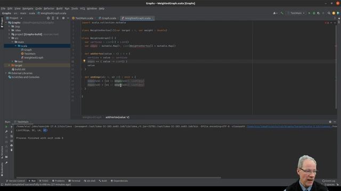Image resolution: width=341 pixels, height=191 pixels.
Task: Click locate file target icon in Project panel
Action: coord(48,18)
